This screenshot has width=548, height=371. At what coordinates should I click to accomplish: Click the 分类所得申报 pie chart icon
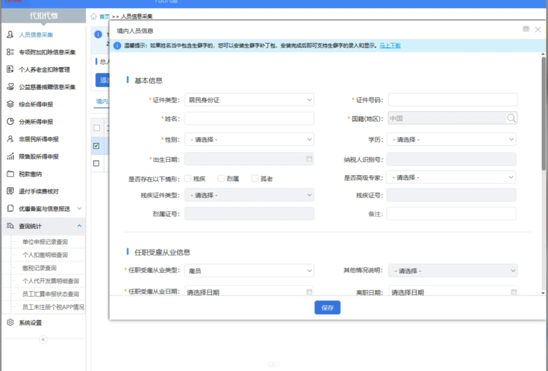click(10, 122)
